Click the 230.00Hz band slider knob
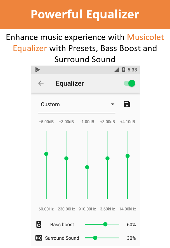 [66, 158]
